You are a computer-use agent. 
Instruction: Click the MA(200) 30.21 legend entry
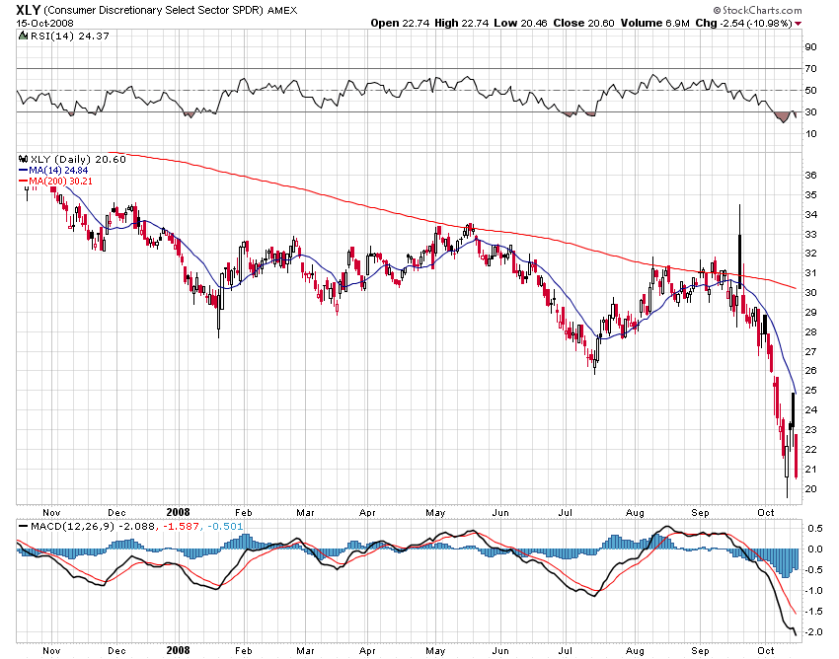[x=60, y=182]
